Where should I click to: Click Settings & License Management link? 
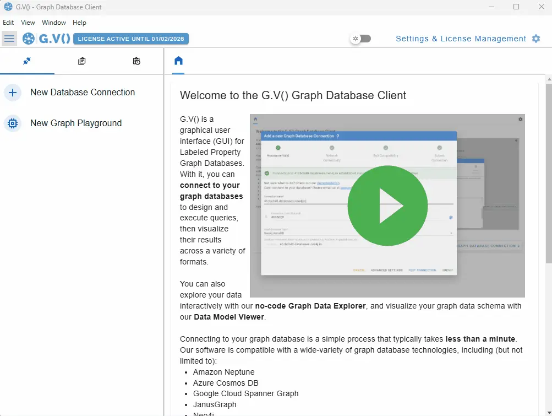coord(461,39)
